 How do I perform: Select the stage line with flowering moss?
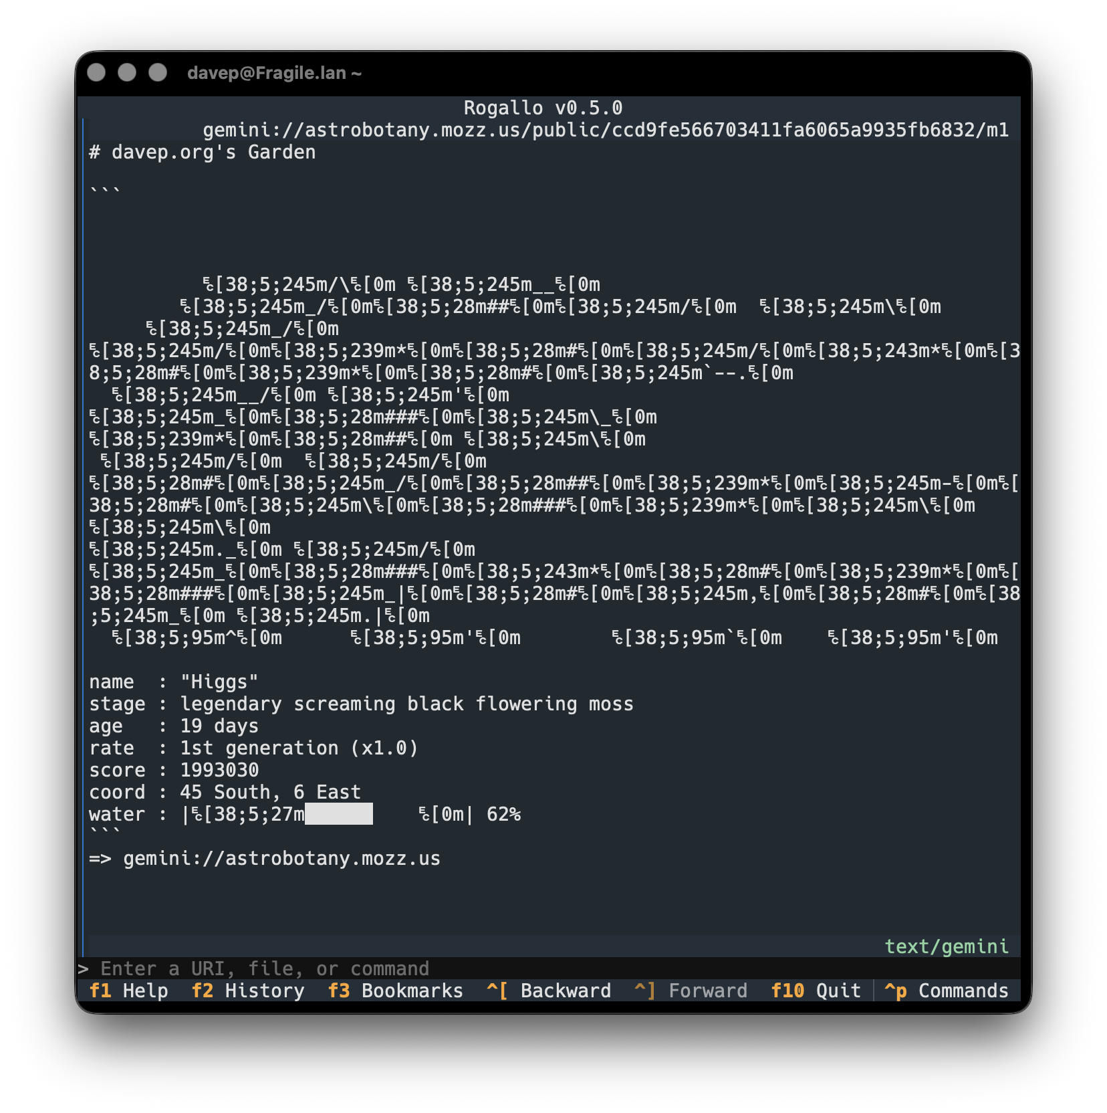[361, 704]
